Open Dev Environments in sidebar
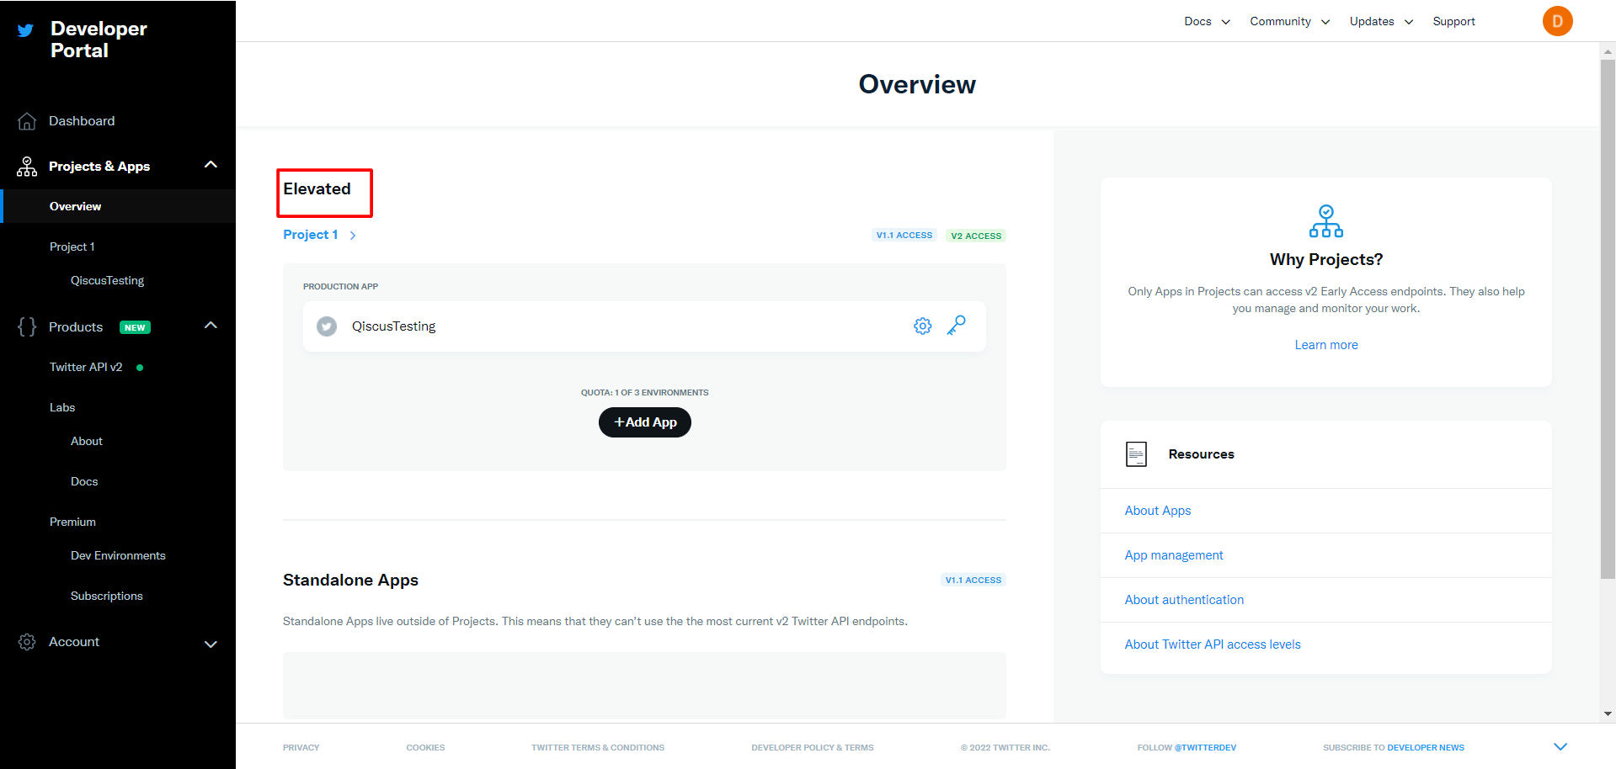 (x=118, y=555)
